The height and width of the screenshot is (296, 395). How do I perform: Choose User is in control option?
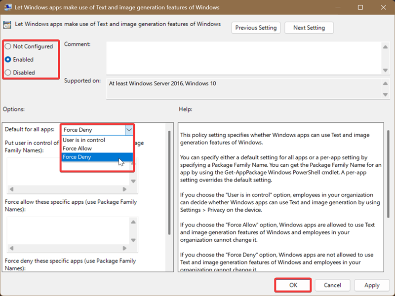pos(97,140)
